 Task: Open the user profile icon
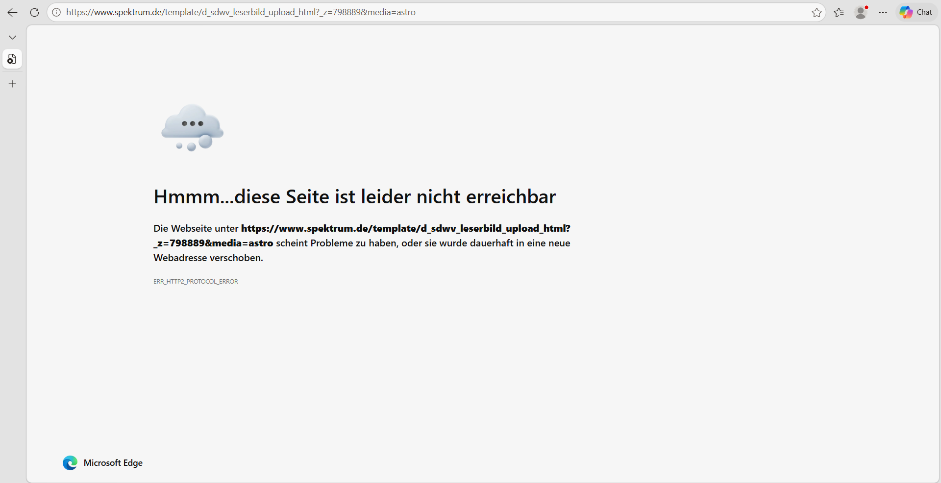click(861, 12)
